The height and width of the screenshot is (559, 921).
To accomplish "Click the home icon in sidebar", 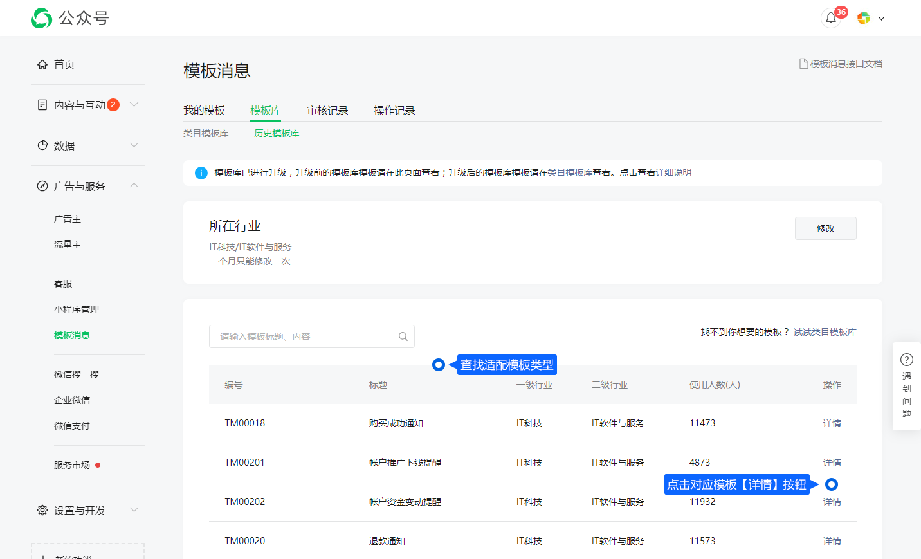I will [42, 64].
